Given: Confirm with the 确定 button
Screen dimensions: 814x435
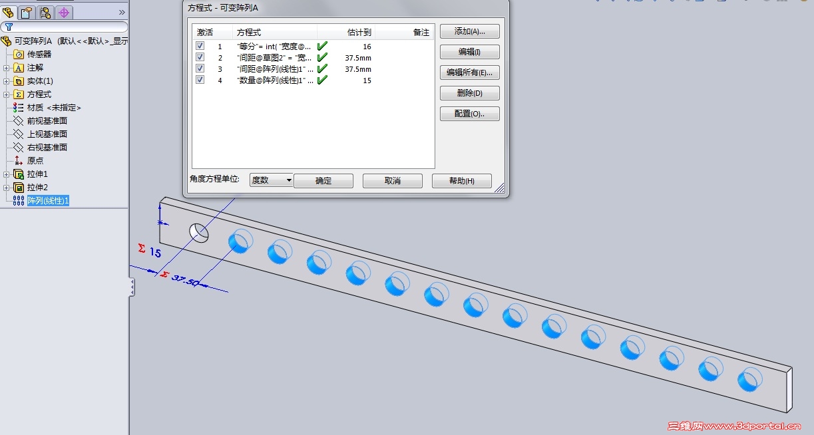Looking at the screenshot, I should click(323, 181).
